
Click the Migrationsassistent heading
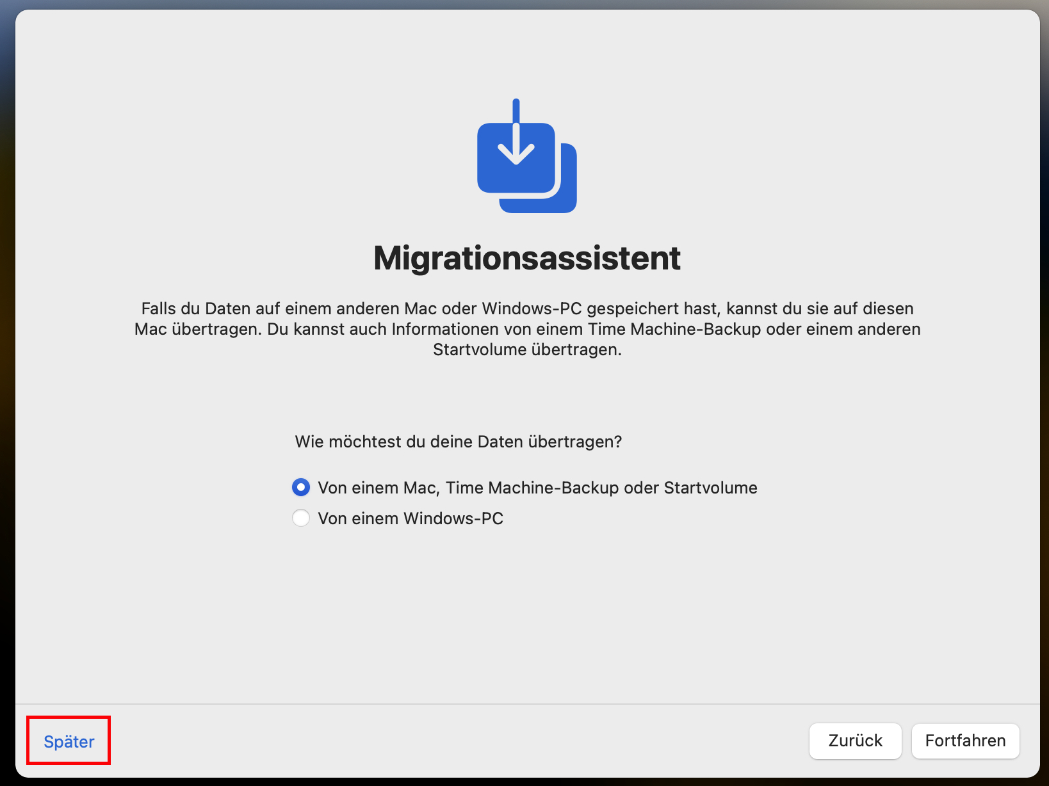click(526, 258)
